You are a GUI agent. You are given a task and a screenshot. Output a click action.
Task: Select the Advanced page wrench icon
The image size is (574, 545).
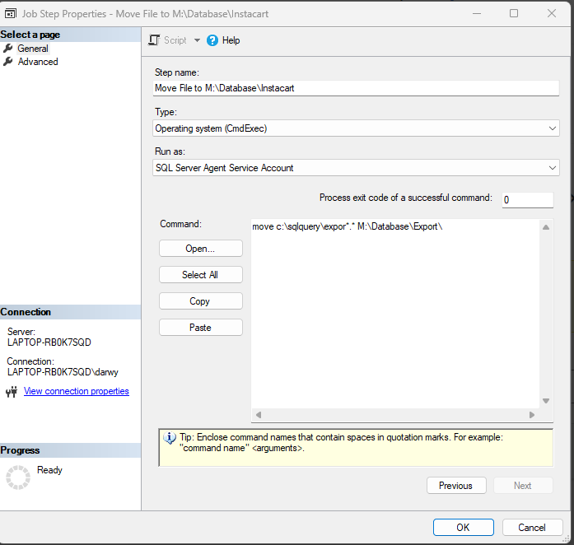tap(8, 62)
